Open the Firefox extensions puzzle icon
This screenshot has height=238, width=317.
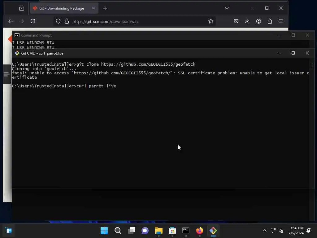pos(270,21)
